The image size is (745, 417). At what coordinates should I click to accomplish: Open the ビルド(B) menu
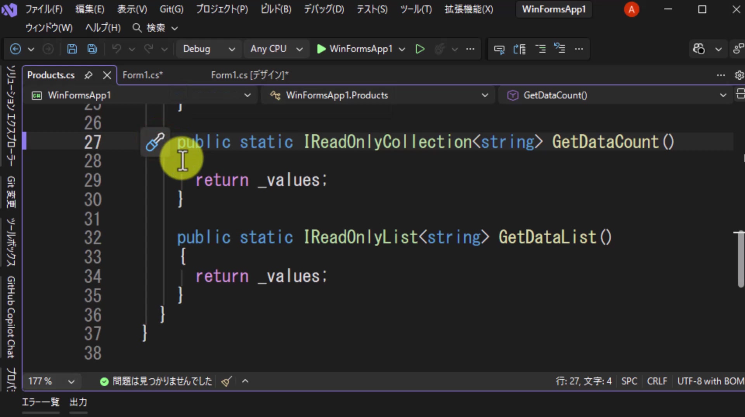point(276,9)
